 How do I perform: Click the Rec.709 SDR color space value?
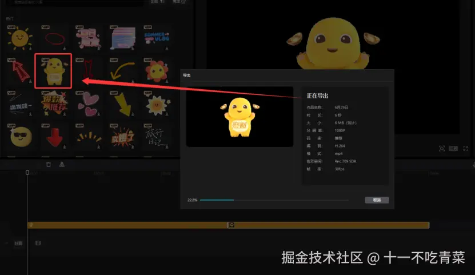pos(345,161)
